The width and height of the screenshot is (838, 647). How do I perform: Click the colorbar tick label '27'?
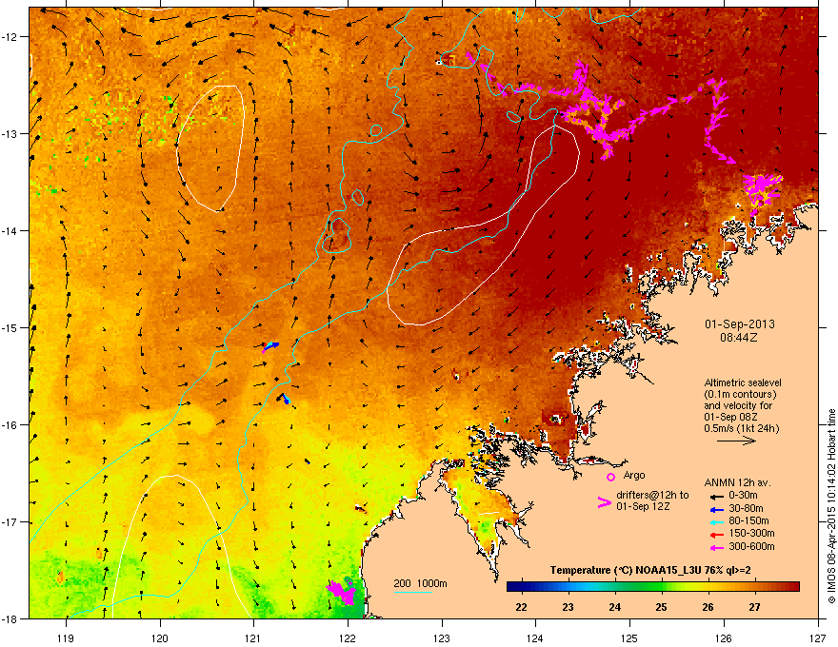point(754,607)
